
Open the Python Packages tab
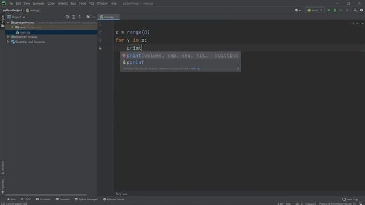(x=86, y=199)
